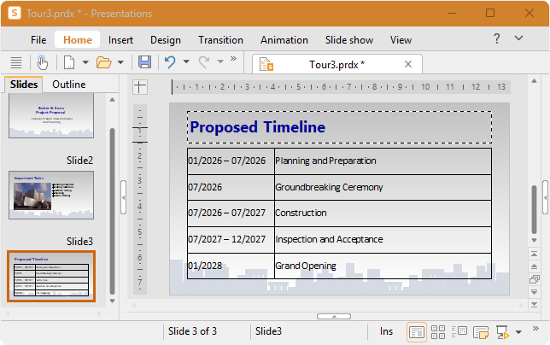
Task: Click the Proposed Timeline title placeholder
Action: [x=339, y=127]
